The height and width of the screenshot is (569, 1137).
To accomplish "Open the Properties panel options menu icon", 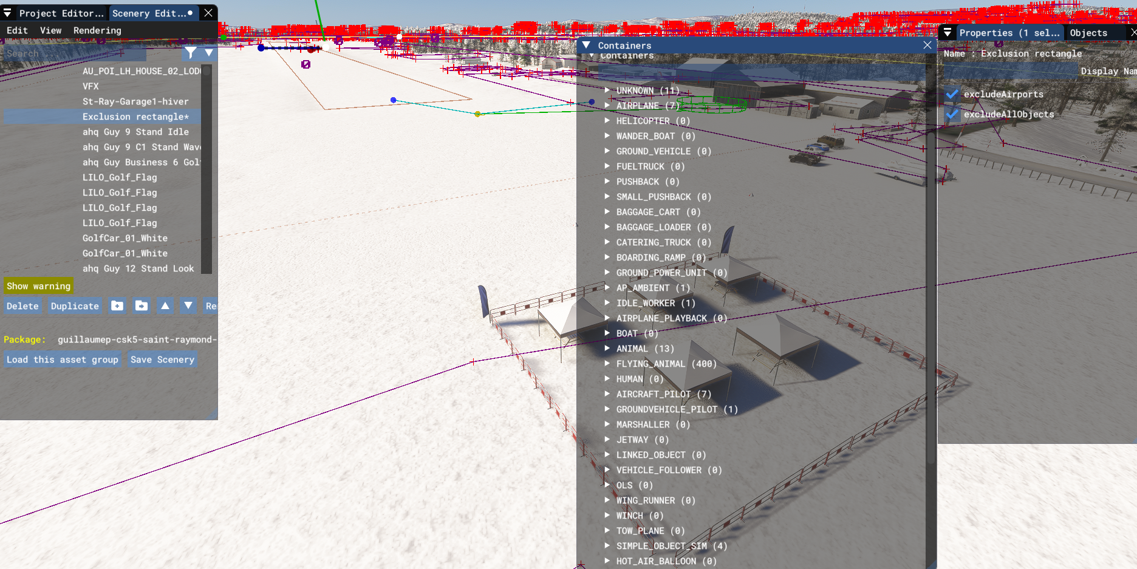I will pos(947,33).
